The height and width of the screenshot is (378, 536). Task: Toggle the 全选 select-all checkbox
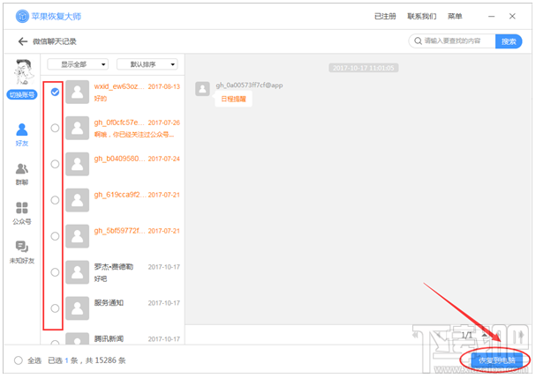click(x=19, y=360)
